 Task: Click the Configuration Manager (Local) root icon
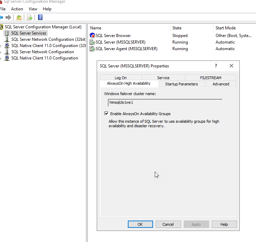(1, 27)
